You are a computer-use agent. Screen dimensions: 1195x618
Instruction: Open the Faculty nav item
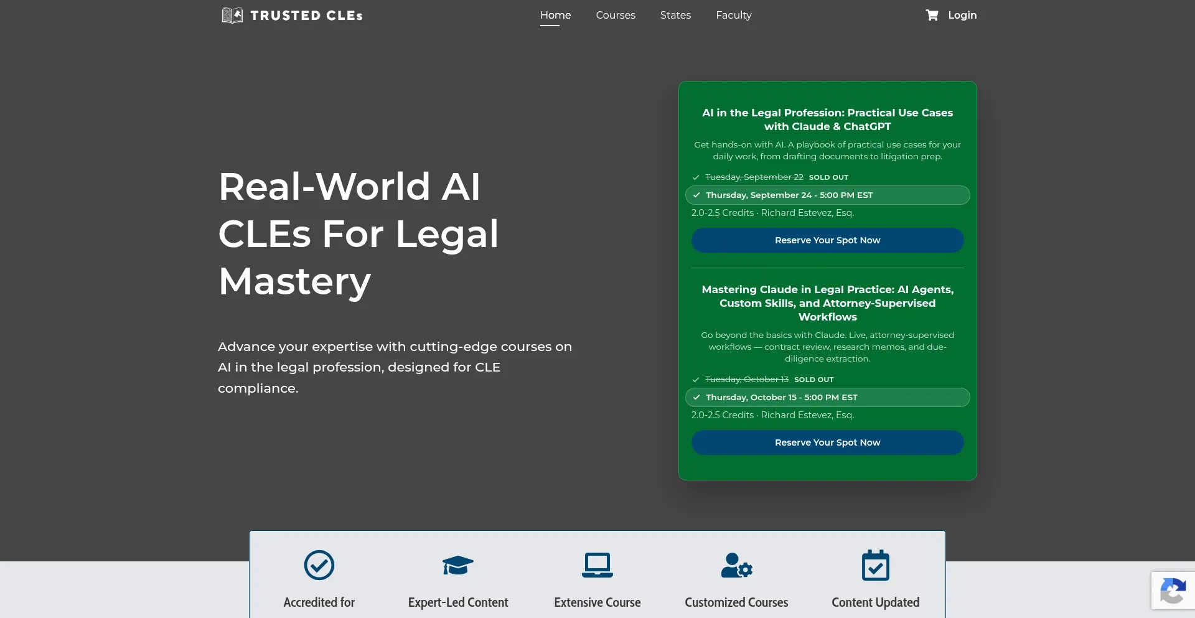[x=734, y=15]
